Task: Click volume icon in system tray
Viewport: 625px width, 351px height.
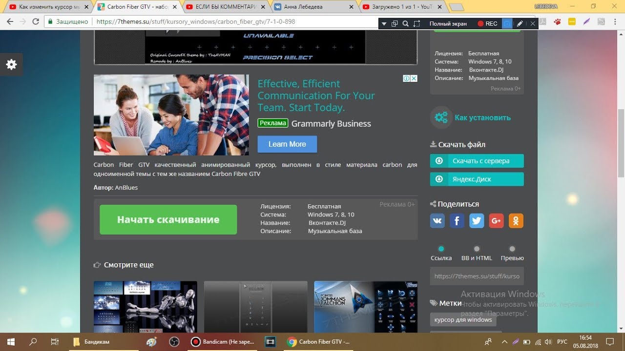Action: (x=548, y=342)
